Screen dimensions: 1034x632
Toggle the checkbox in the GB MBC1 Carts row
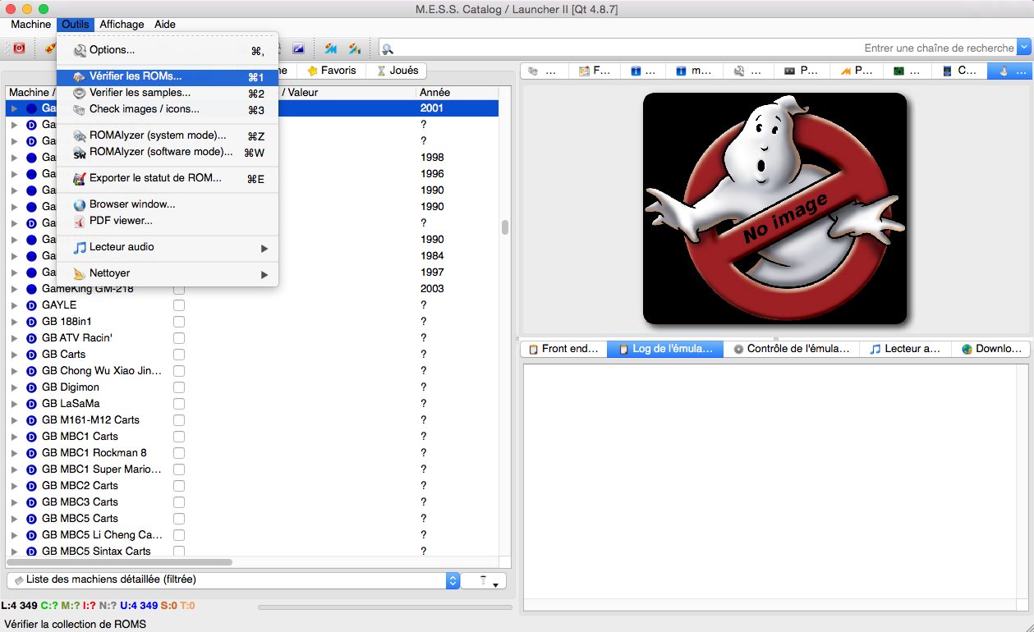coord(179,437)
